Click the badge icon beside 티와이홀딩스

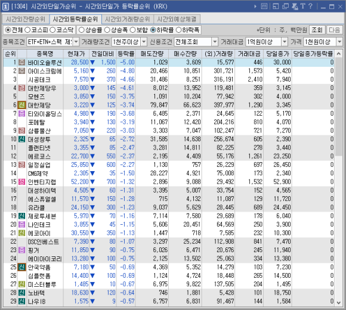21,113
